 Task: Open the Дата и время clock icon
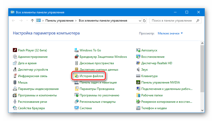click(x=15, y=63)
